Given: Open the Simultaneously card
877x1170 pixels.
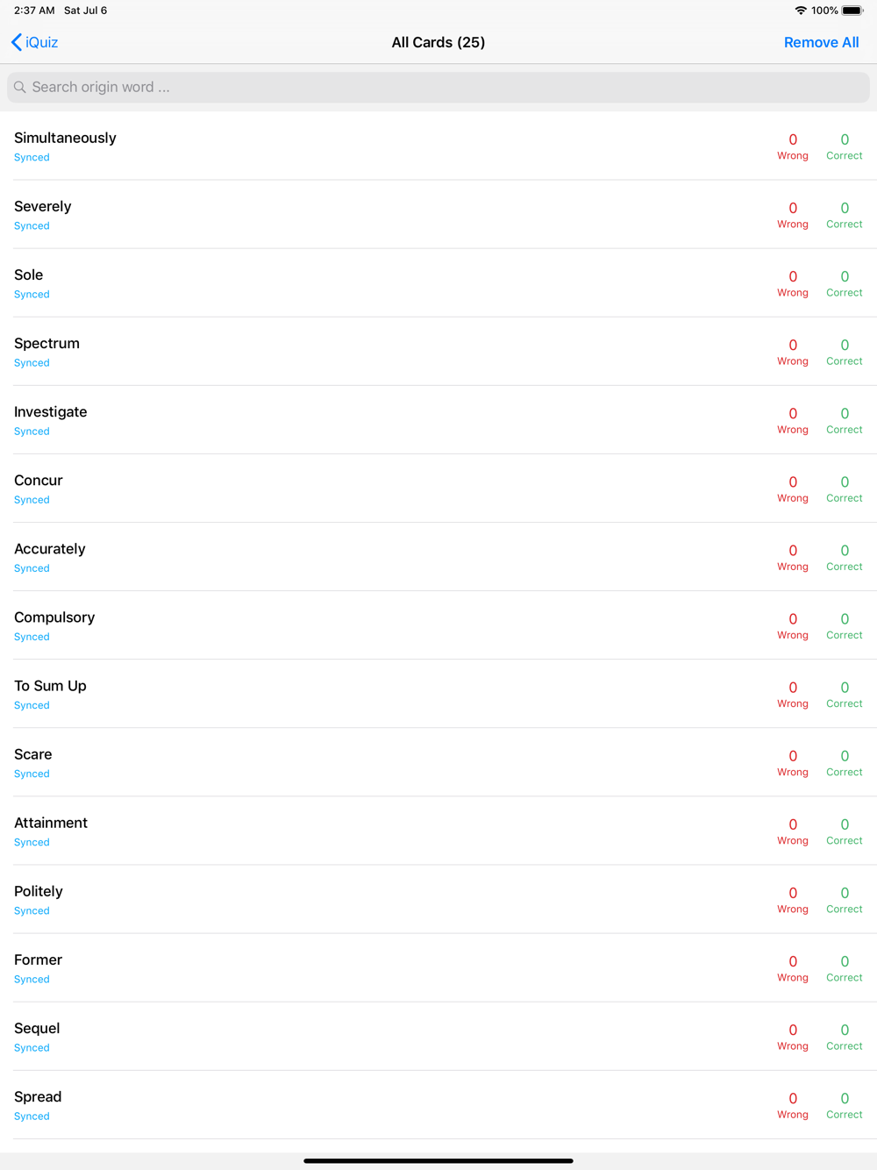Looking at the screenshot, I should [x=438, y=146].
